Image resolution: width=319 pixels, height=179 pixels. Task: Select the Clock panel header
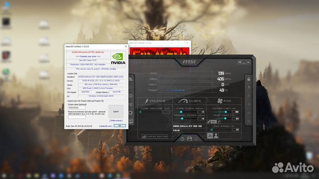[x=190, y=101]
